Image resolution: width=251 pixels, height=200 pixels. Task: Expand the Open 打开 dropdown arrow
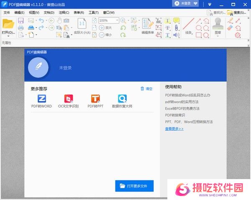coord(8,36)
